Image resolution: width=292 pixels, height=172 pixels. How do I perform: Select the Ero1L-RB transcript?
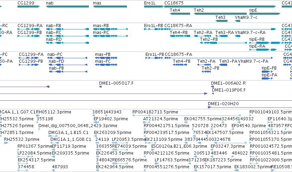click(x=154, y=29)
